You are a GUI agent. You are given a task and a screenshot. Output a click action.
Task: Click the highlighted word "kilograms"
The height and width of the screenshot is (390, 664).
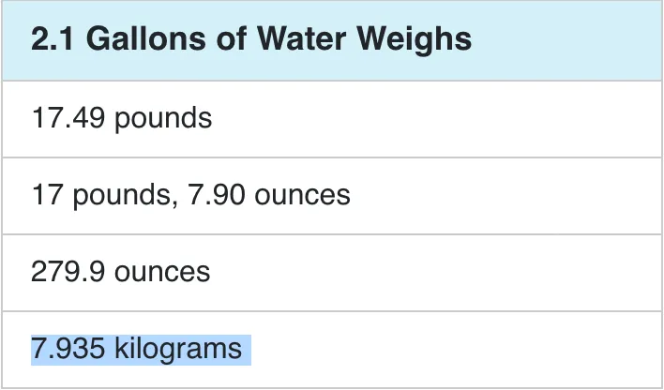pyautogui.click(x=178, y=349)
